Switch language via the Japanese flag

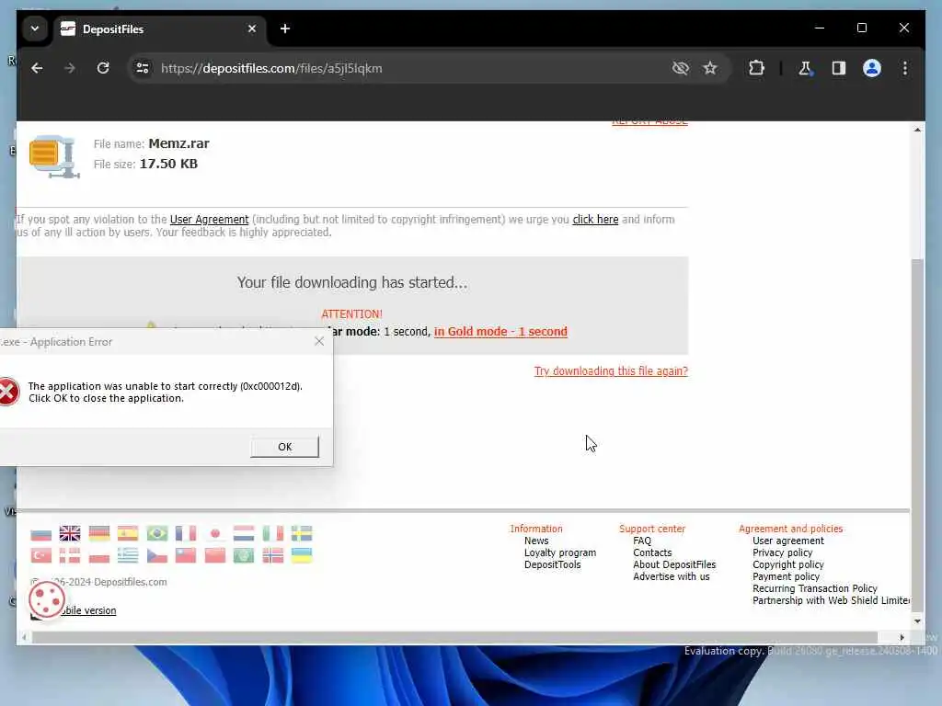(215, 533)
